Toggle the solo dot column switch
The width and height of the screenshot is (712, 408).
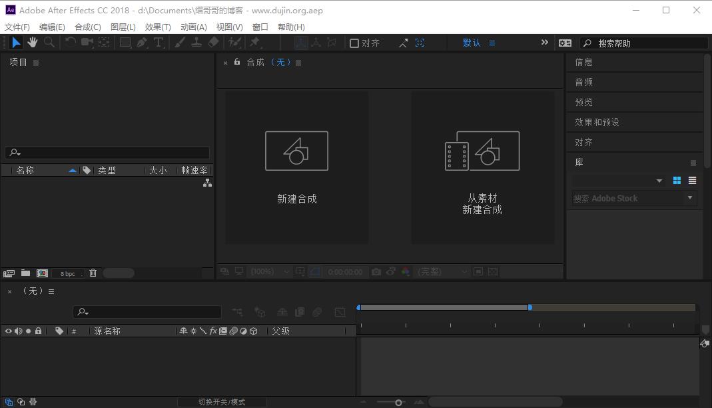28,331
